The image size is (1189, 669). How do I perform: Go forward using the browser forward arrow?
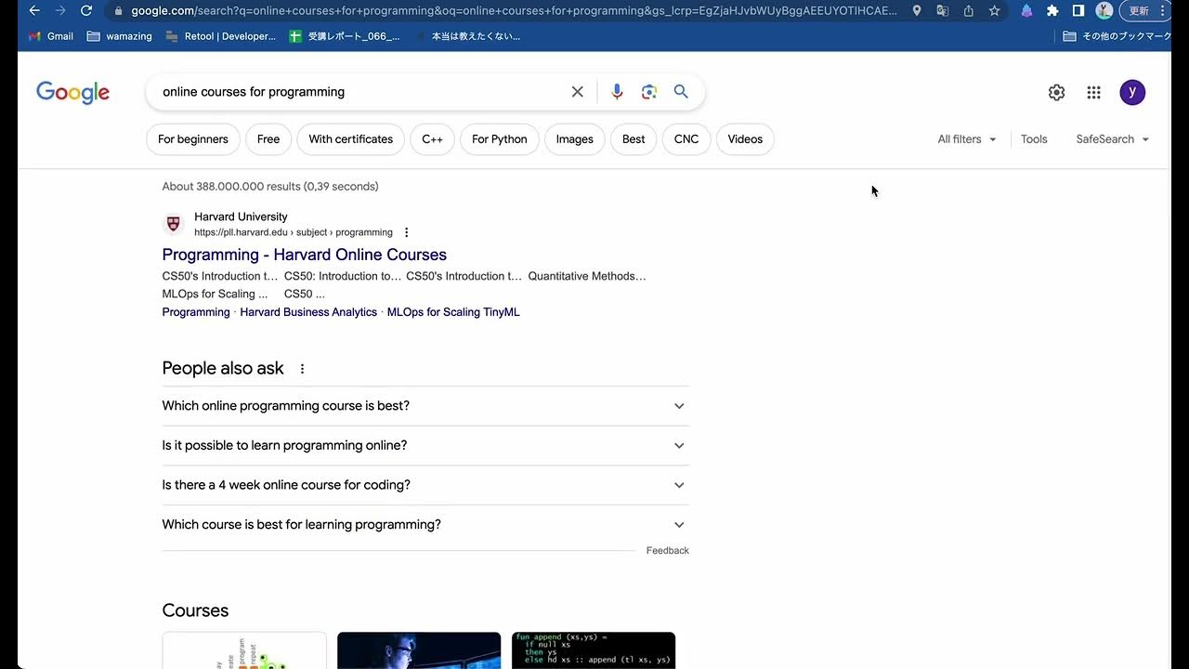[x=60, y=10]
